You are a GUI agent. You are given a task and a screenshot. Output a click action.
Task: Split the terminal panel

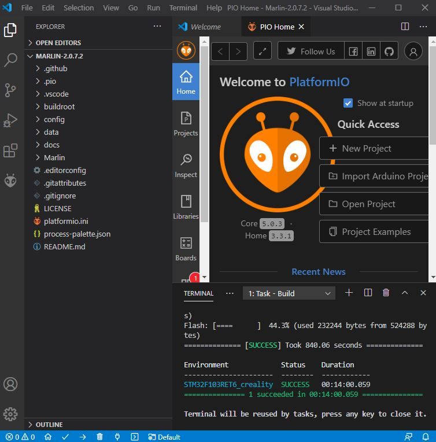368,293
